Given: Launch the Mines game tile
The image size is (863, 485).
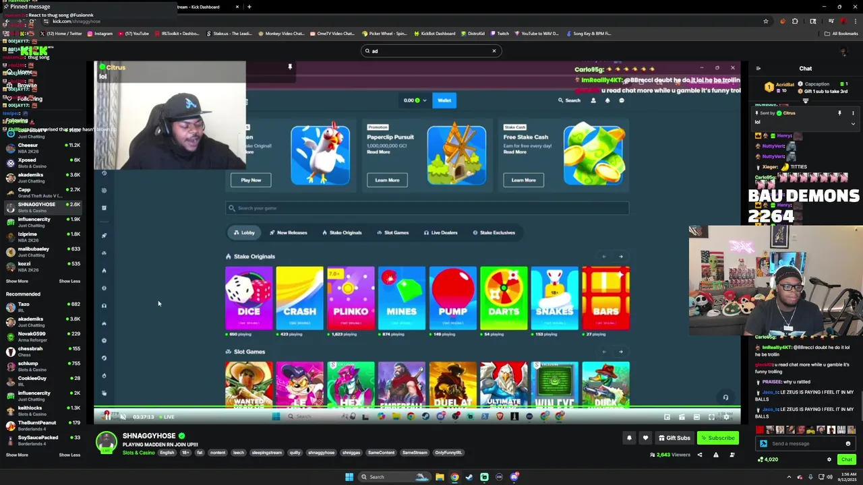Looking at the screenshot, I should click(402, 298).
